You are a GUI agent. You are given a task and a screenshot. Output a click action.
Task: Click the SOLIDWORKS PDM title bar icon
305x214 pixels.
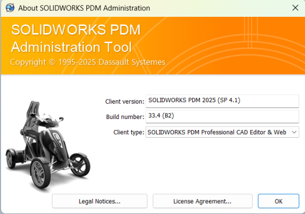[10, 8]
